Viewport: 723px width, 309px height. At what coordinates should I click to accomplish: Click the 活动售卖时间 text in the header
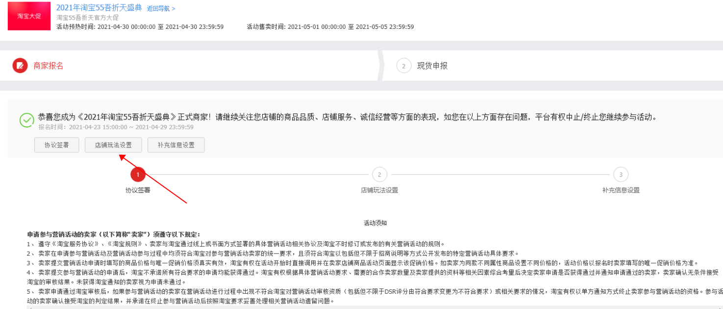click(330, 26)
